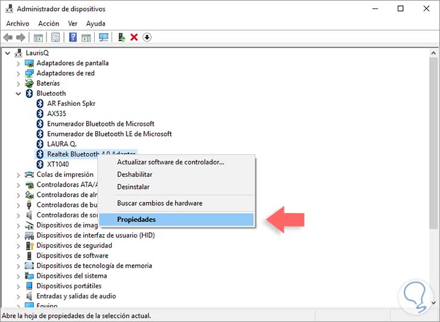Screen dimensions: 440x322
Task: Collapse the Bluetooth node
Action: pos(18,94)
